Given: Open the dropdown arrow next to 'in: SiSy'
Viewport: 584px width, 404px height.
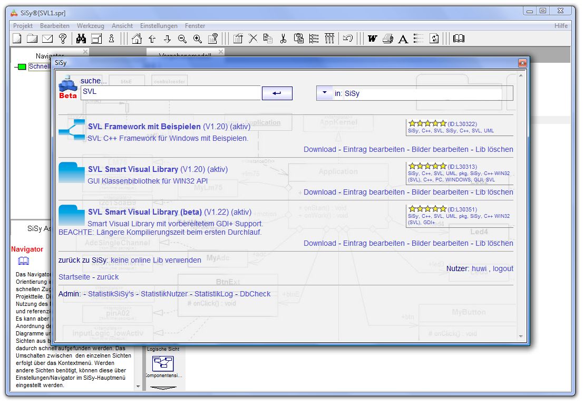Looking at the screenshot, I should (x=324, y=93).
